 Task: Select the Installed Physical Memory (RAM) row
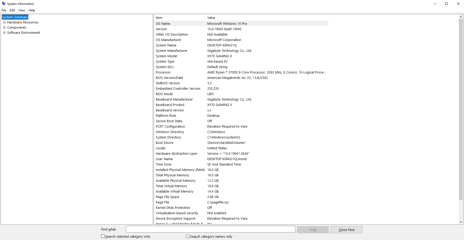[x=241, y=170]
